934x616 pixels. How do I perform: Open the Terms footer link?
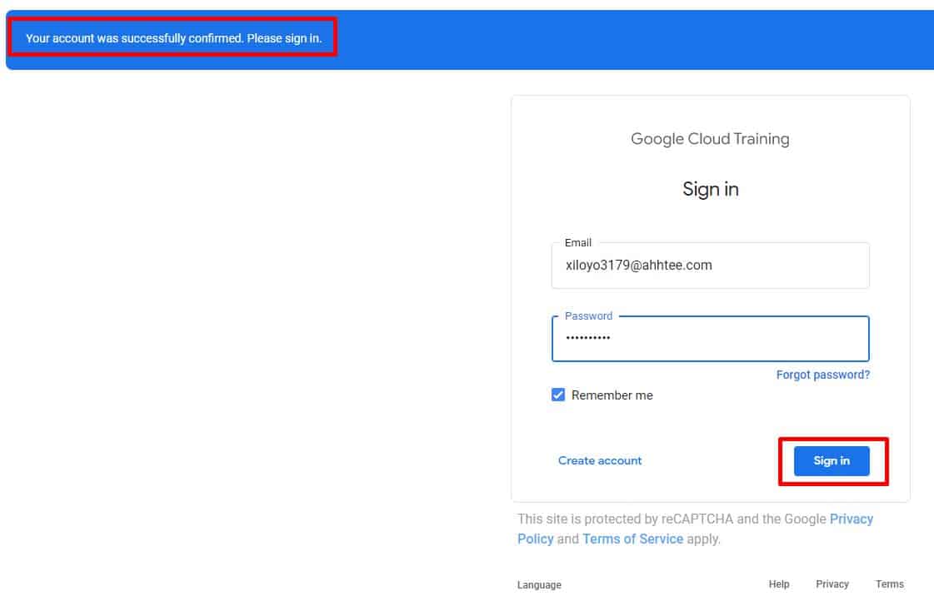click(889, 584)
